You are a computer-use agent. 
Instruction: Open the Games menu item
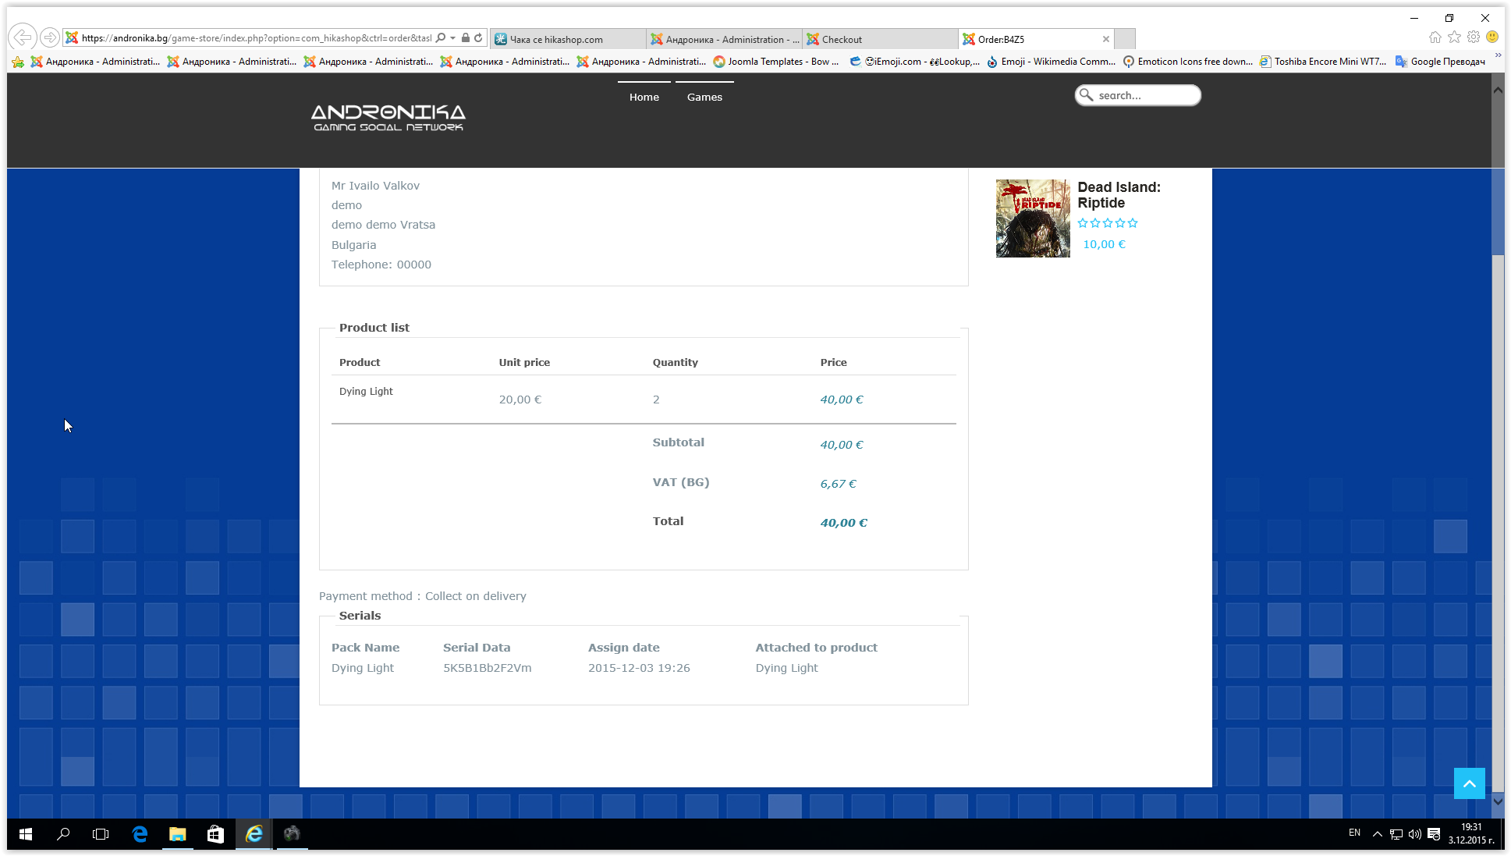pyautogui.click(x=704, y=97)
